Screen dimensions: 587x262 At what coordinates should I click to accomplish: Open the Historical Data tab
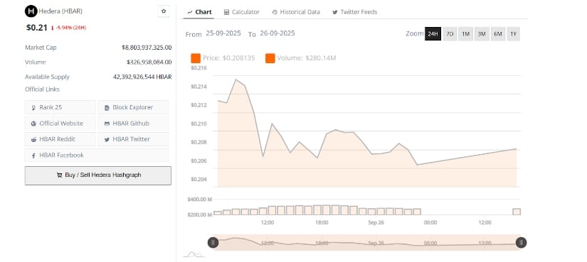[296, 12]
